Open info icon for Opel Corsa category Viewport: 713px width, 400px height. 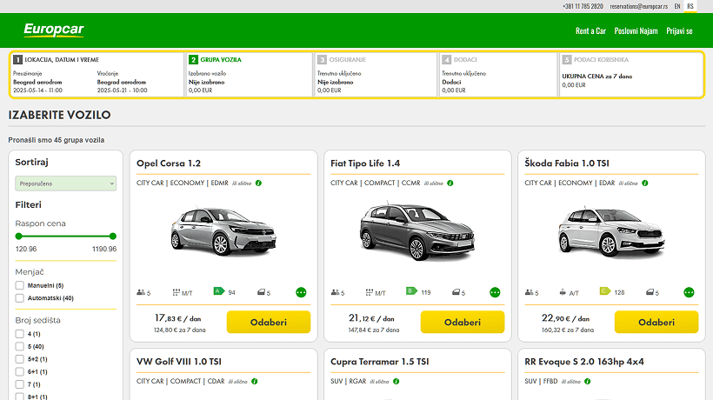[258, 183]
